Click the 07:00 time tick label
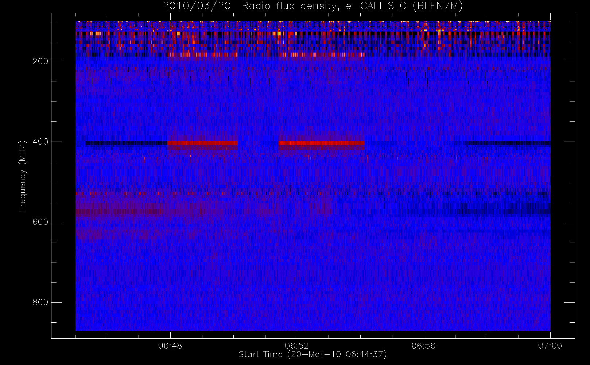 pyautogui.click(x=550, y=346)
